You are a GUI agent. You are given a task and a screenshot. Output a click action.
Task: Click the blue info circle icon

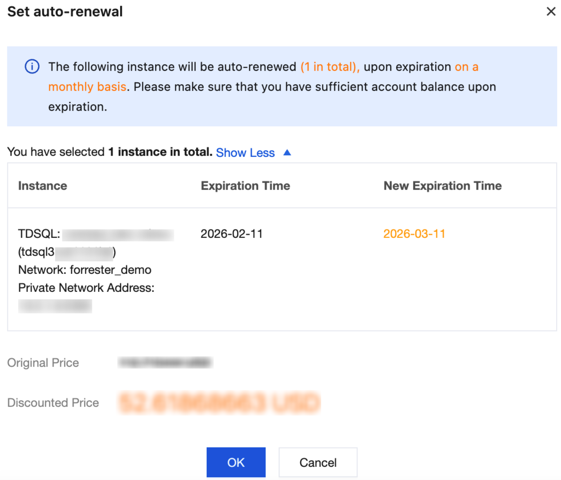tap(32, 66)
